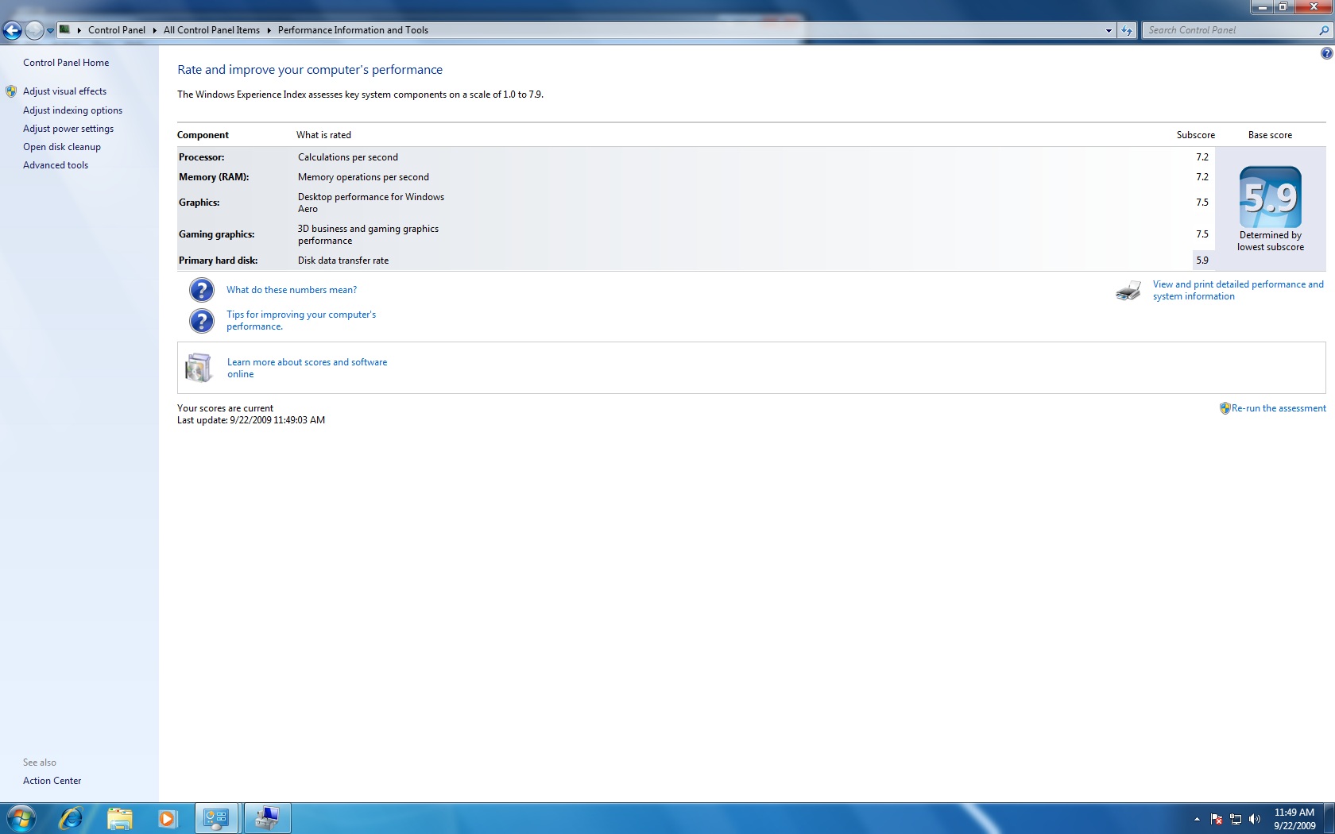This screenshot has height=834, width=1335.
Task: Select Performance Information and Tools breadcrumb
Action: click(353, 30)
